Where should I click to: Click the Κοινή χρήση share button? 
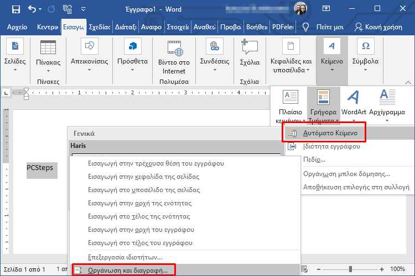[x=378, y=27]
